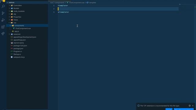Open the Live Share activity icon
Viewport: 196px width, 110px height.
pos(3,34)
